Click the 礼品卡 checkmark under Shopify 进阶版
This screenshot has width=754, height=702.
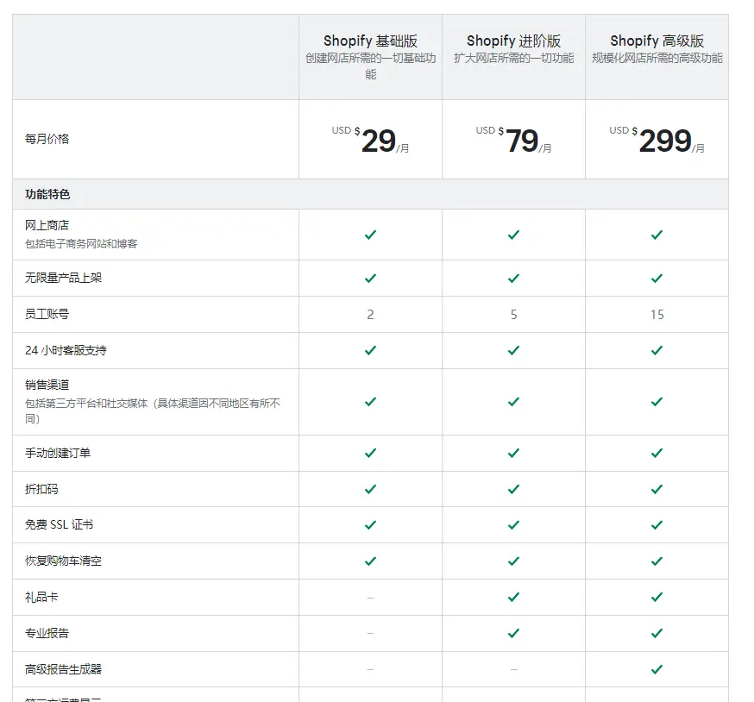[513, 597]
